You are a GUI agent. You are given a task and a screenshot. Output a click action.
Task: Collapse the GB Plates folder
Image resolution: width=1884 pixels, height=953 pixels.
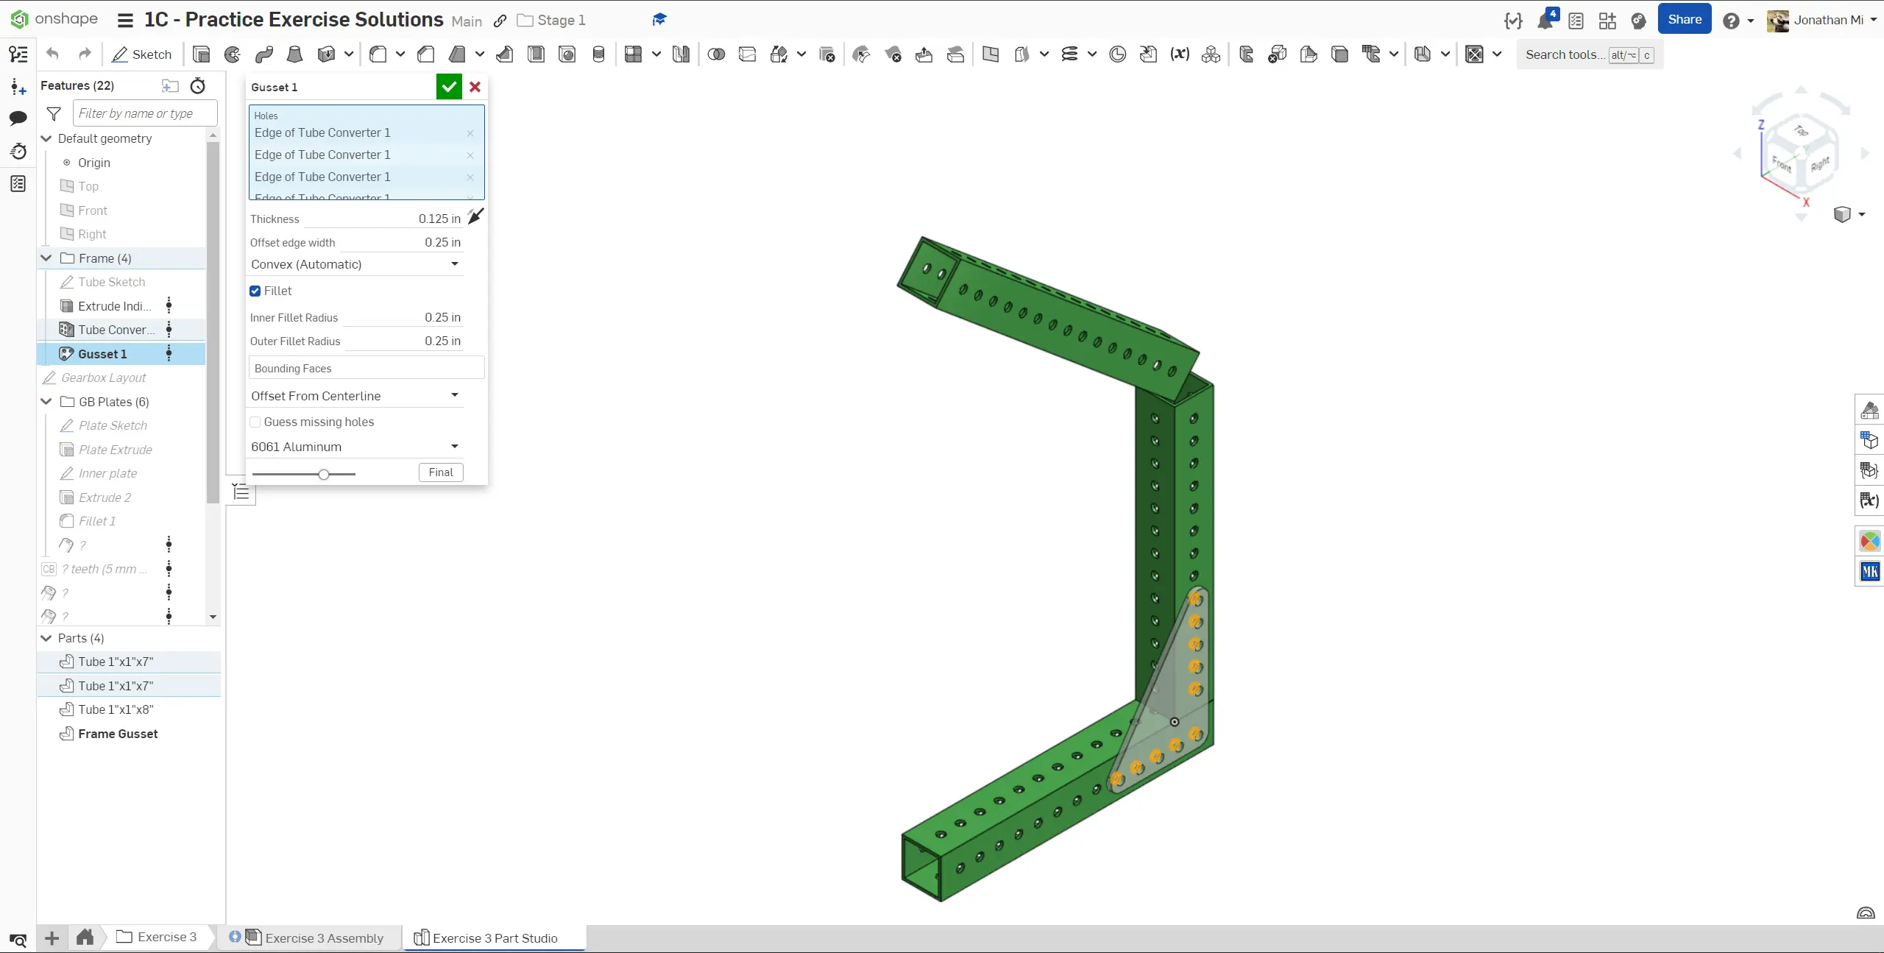[x=46, y=402]
